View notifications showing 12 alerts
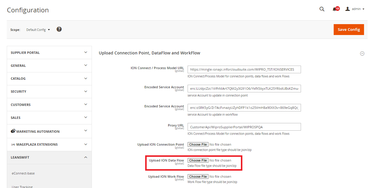 (335, 9)
